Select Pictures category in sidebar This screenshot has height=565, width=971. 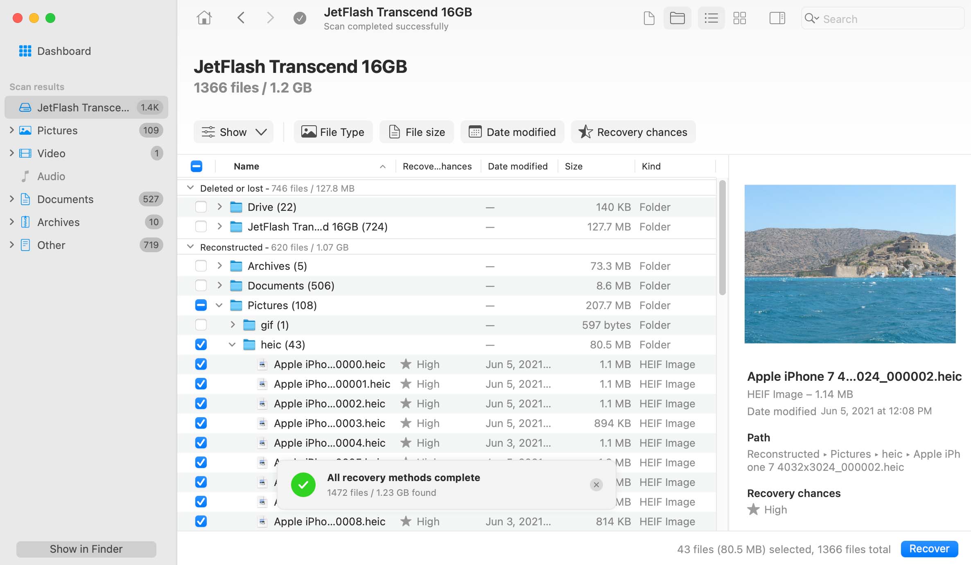click(x=57, y=131)
